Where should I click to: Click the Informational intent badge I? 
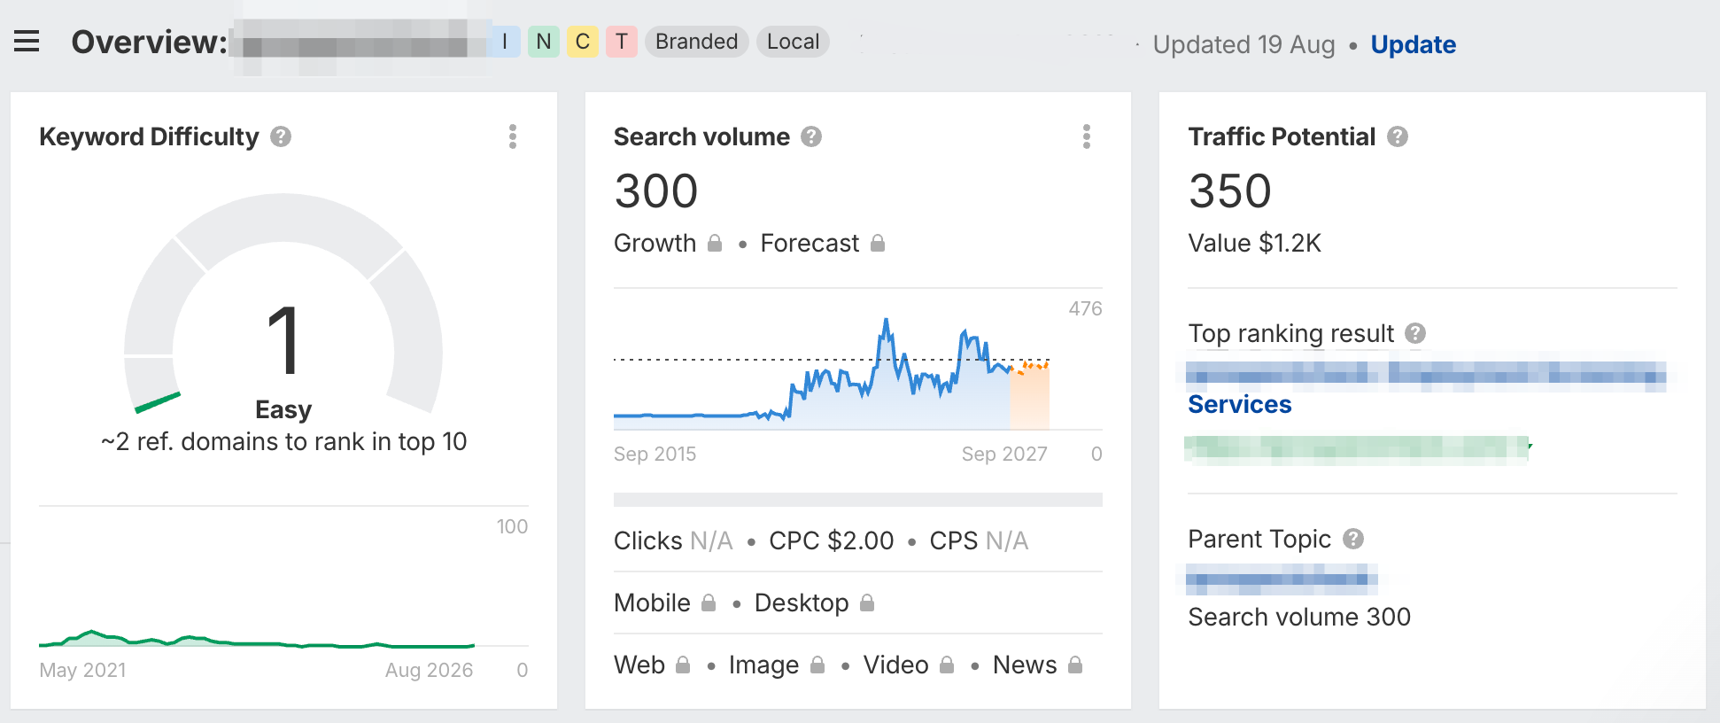point(505,42)
